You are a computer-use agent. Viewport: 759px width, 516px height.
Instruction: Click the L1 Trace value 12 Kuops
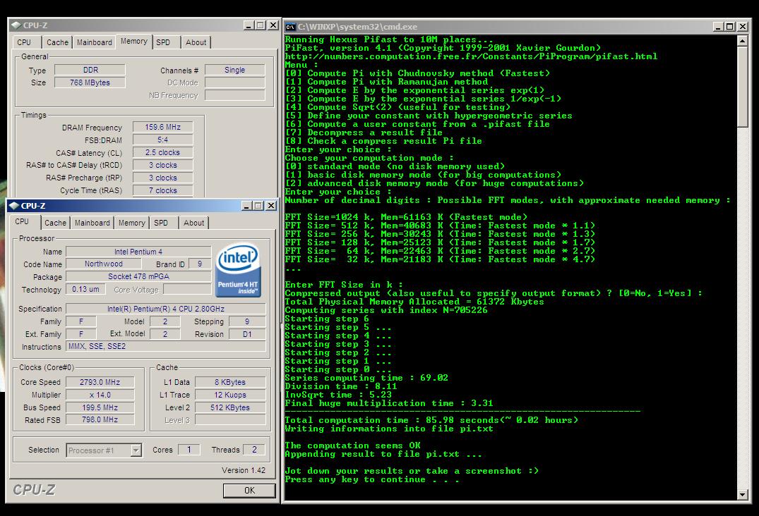pyautogui.click(x=230, y=395)
